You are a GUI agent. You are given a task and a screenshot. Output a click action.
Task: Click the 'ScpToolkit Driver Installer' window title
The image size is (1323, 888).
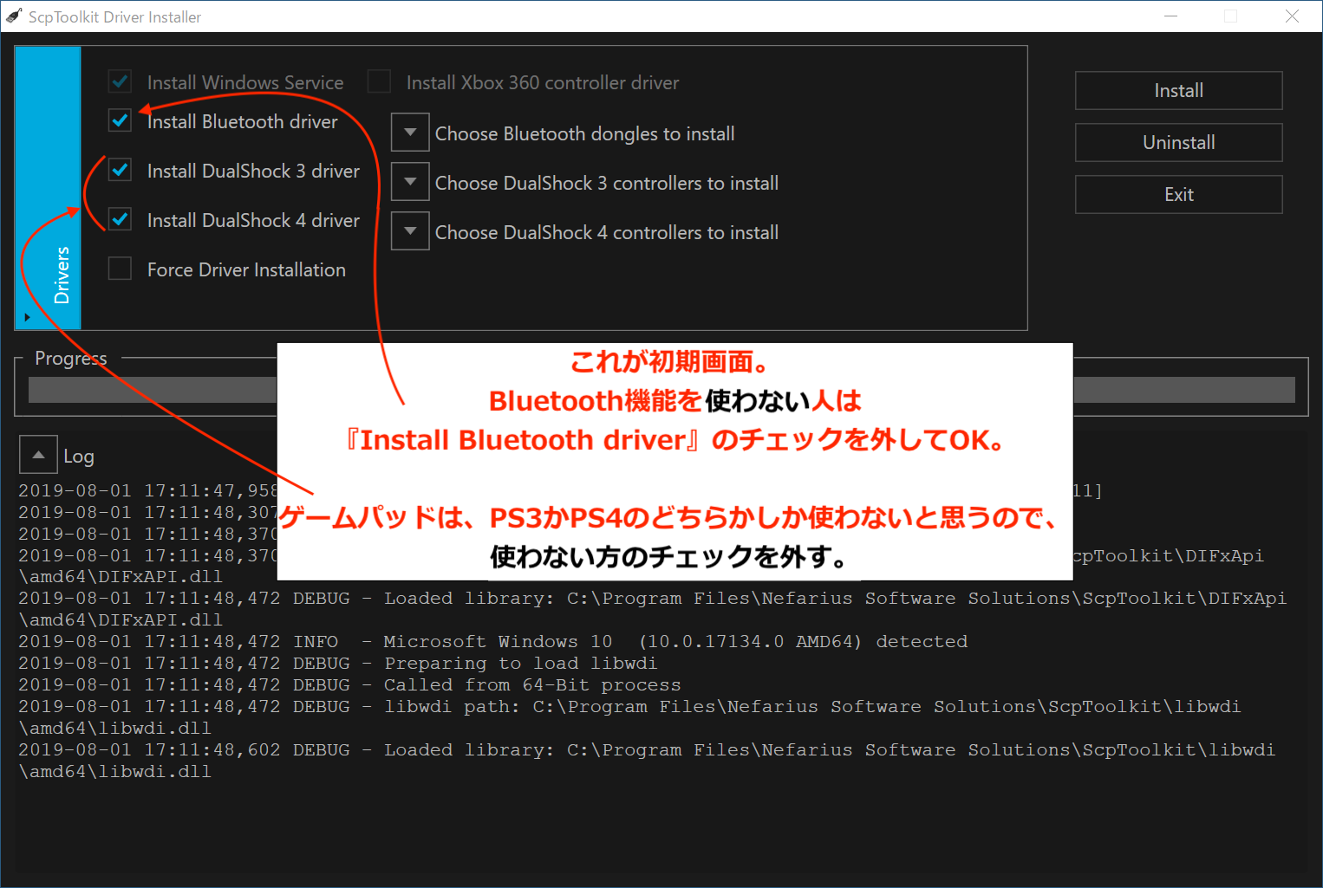click(114, 17)
